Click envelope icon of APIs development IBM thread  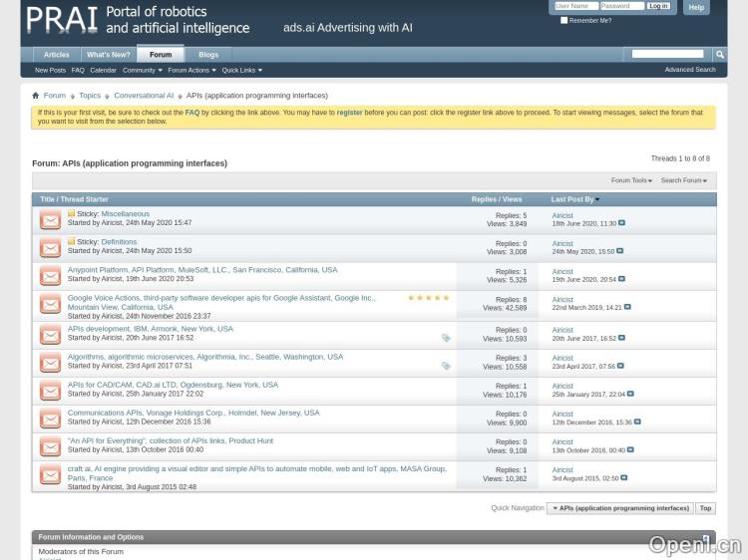(50, 335)
